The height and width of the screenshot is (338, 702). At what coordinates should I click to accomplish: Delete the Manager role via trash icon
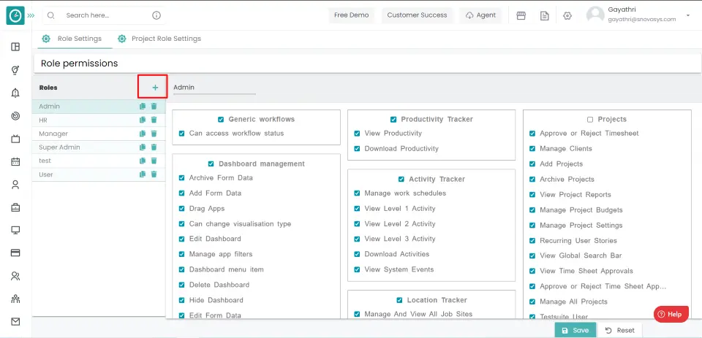pos(154,134)
